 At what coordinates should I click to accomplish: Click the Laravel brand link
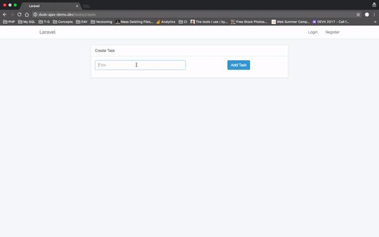[x=47, y=32]
